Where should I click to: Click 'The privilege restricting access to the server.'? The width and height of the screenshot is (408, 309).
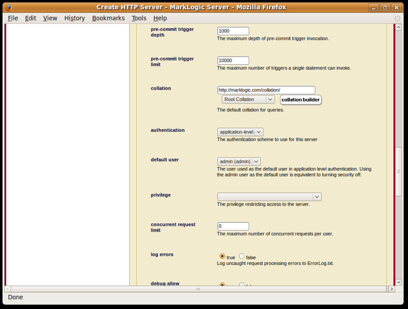(263, 204)
